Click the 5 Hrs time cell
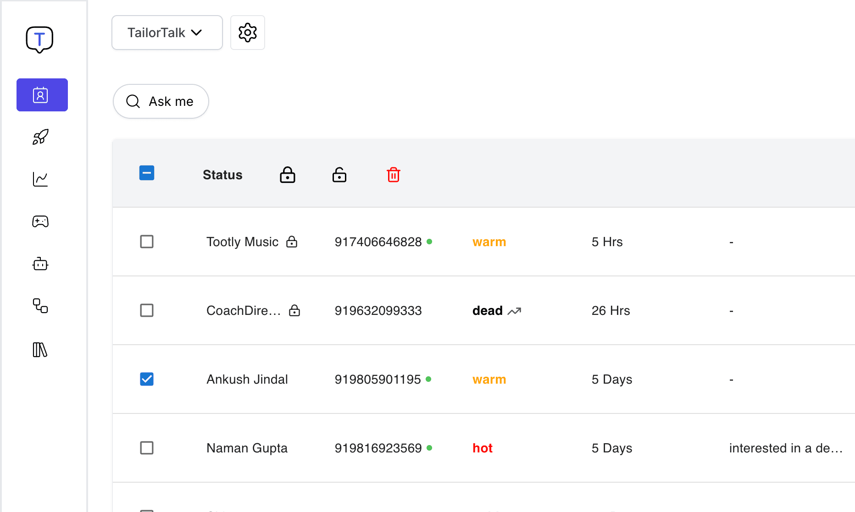Screen dimensions: 855x512 point(607,242)
